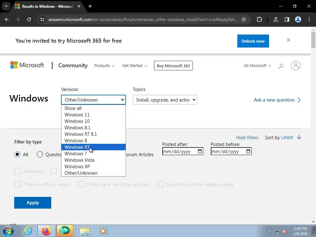Viewport: 316px width, 237px height.
Task: Launch Internet Explorer from the taskbar
Action: [x=27, y=231]
